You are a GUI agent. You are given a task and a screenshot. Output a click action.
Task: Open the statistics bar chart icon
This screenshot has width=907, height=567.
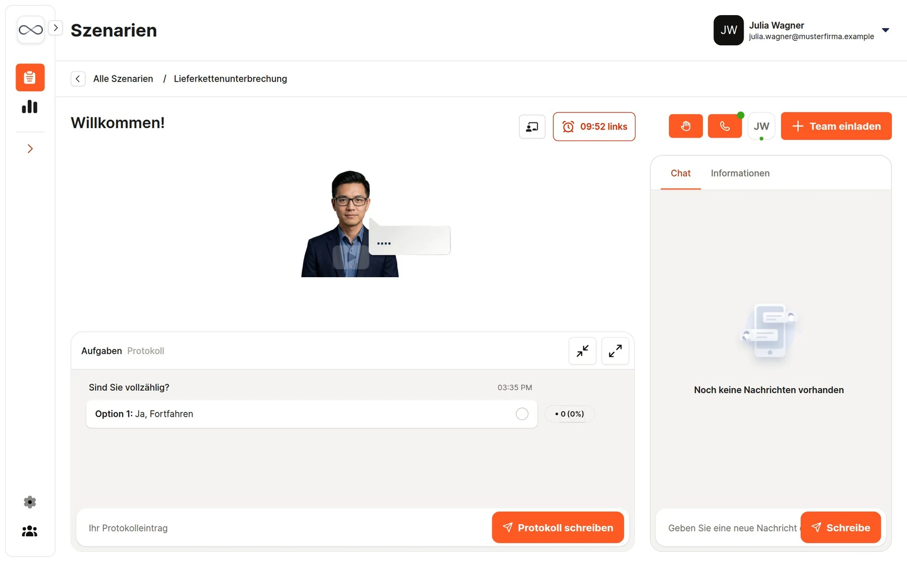[x=30, y=106]
